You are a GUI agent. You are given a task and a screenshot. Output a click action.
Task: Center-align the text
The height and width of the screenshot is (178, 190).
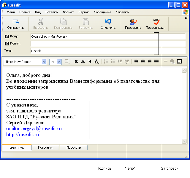[143, 61]
